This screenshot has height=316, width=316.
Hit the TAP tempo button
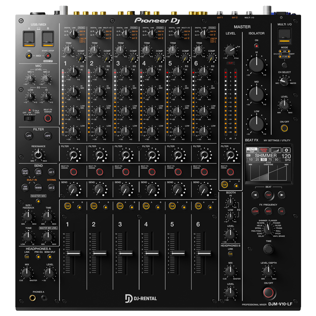click(x=269, y=195)
